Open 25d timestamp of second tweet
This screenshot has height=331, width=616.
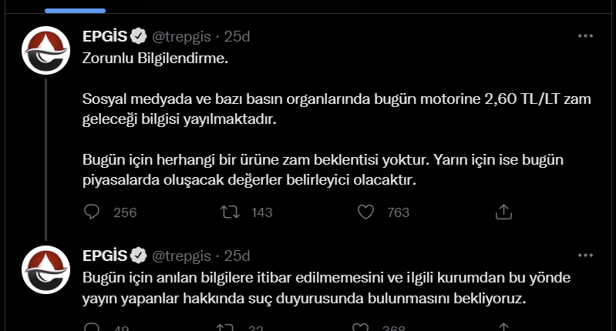pos(237,256)
